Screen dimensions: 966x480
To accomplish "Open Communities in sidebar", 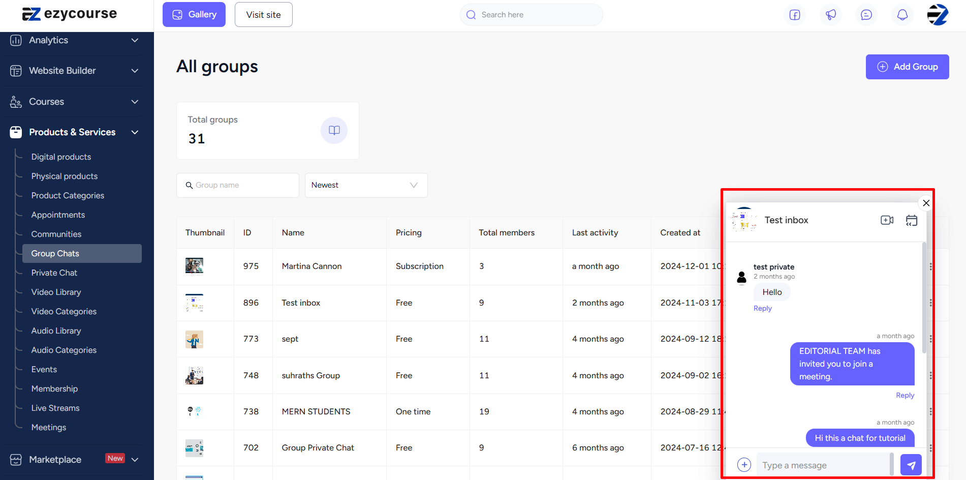I will click(x=56, y=234).
